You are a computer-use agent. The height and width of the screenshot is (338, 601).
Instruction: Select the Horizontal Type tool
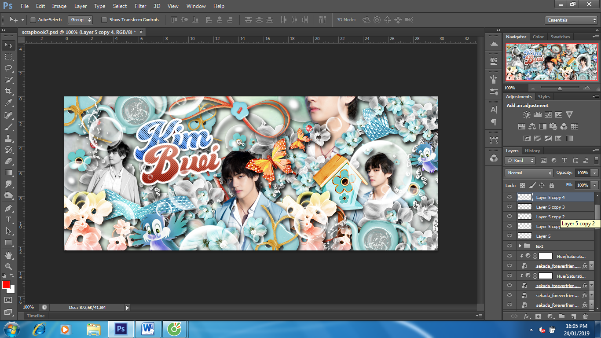pos(8,219)
